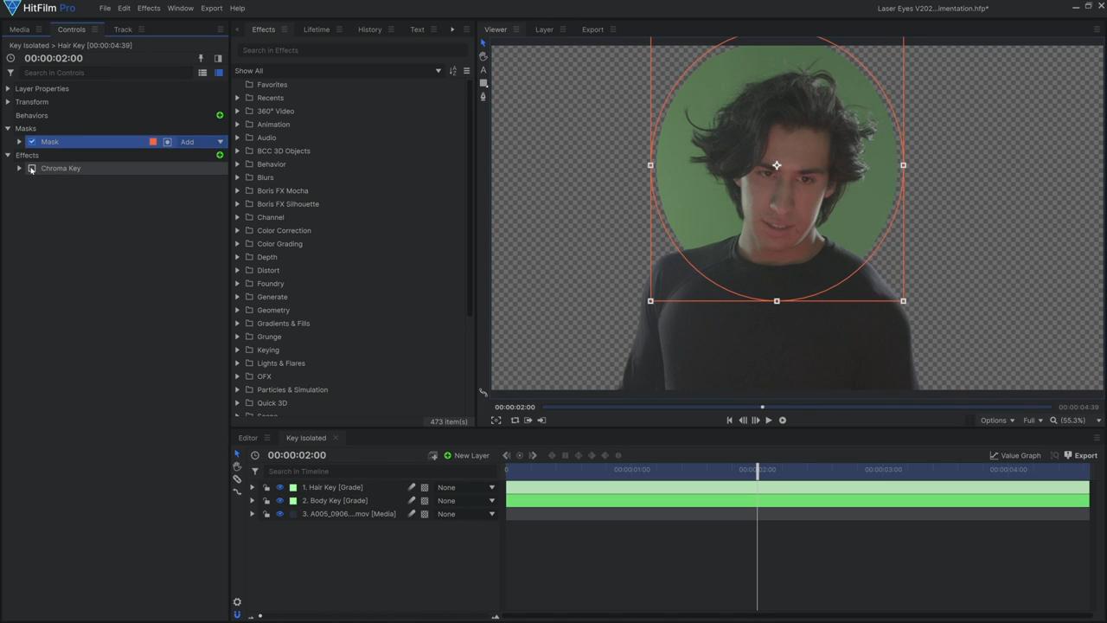Hide the Body Key layer eye

pyautogui.click(x=279, y=501)
